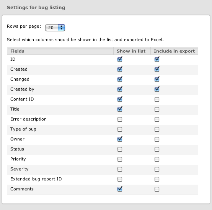Check Show in list for Type of bug
This screenshot has width=212, height=210.
point(120,129)
